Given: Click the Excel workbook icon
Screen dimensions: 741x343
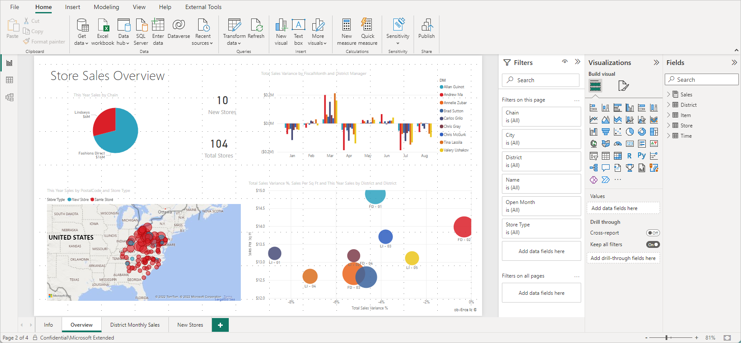Looking at the screenshot, I should pos(103,31).
